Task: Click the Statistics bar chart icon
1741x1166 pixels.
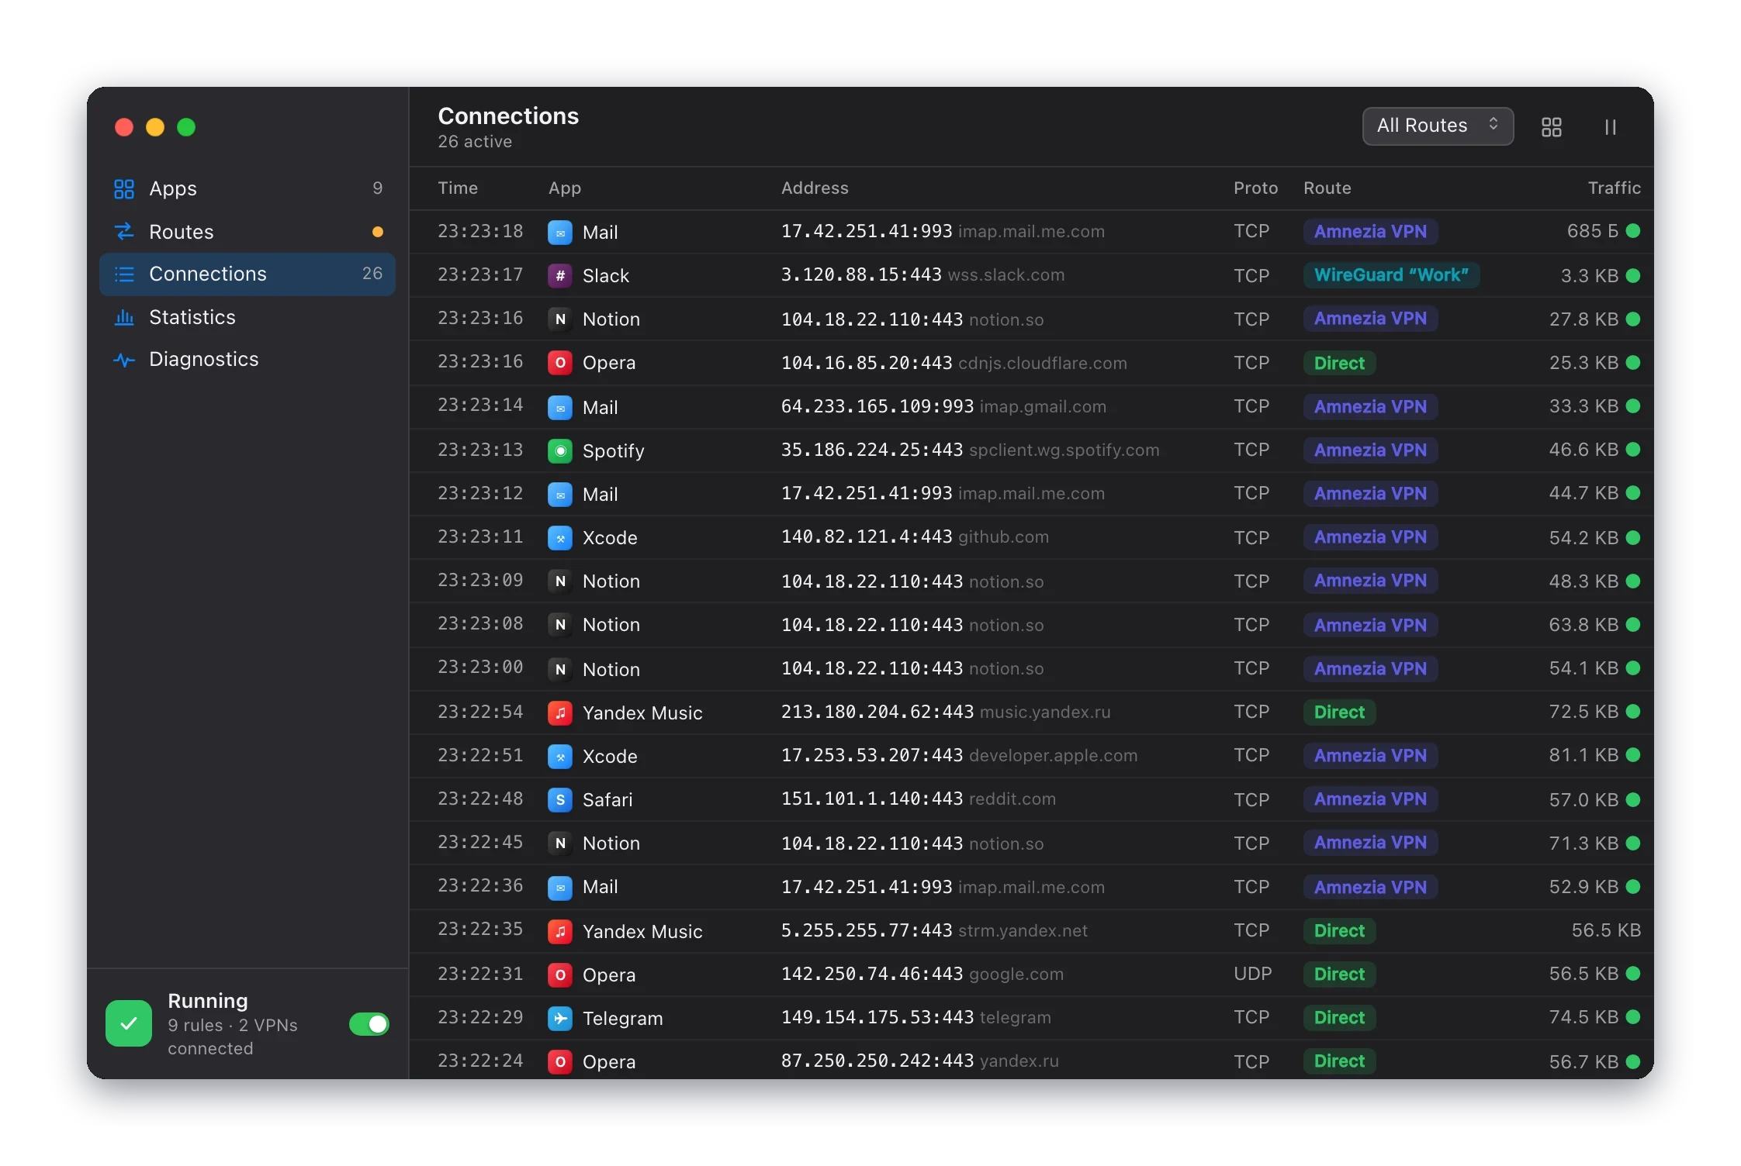Action: pos(124,317)
